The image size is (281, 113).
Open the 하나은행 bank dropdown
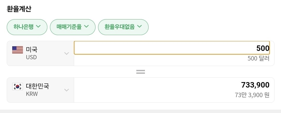click(x=27, y=27)
